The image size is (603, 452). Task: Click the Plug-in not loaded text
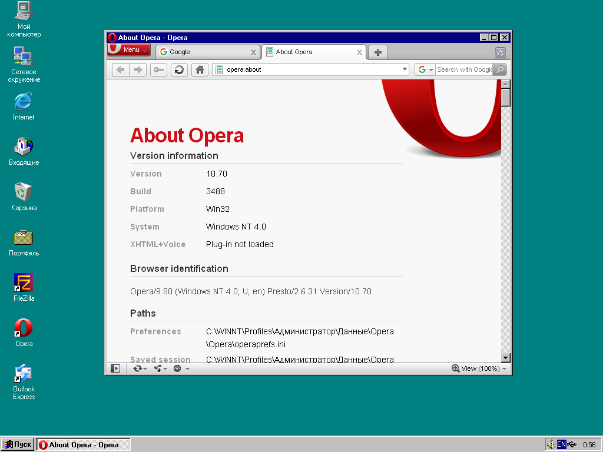tap(240, 244)
